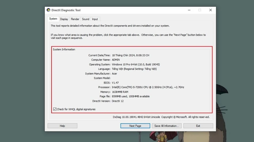Click the DirectX Diagnostic Tool title icon
The height and width of the screenshot is (142, 254).
pyautogui.click(x=49, y=10)
